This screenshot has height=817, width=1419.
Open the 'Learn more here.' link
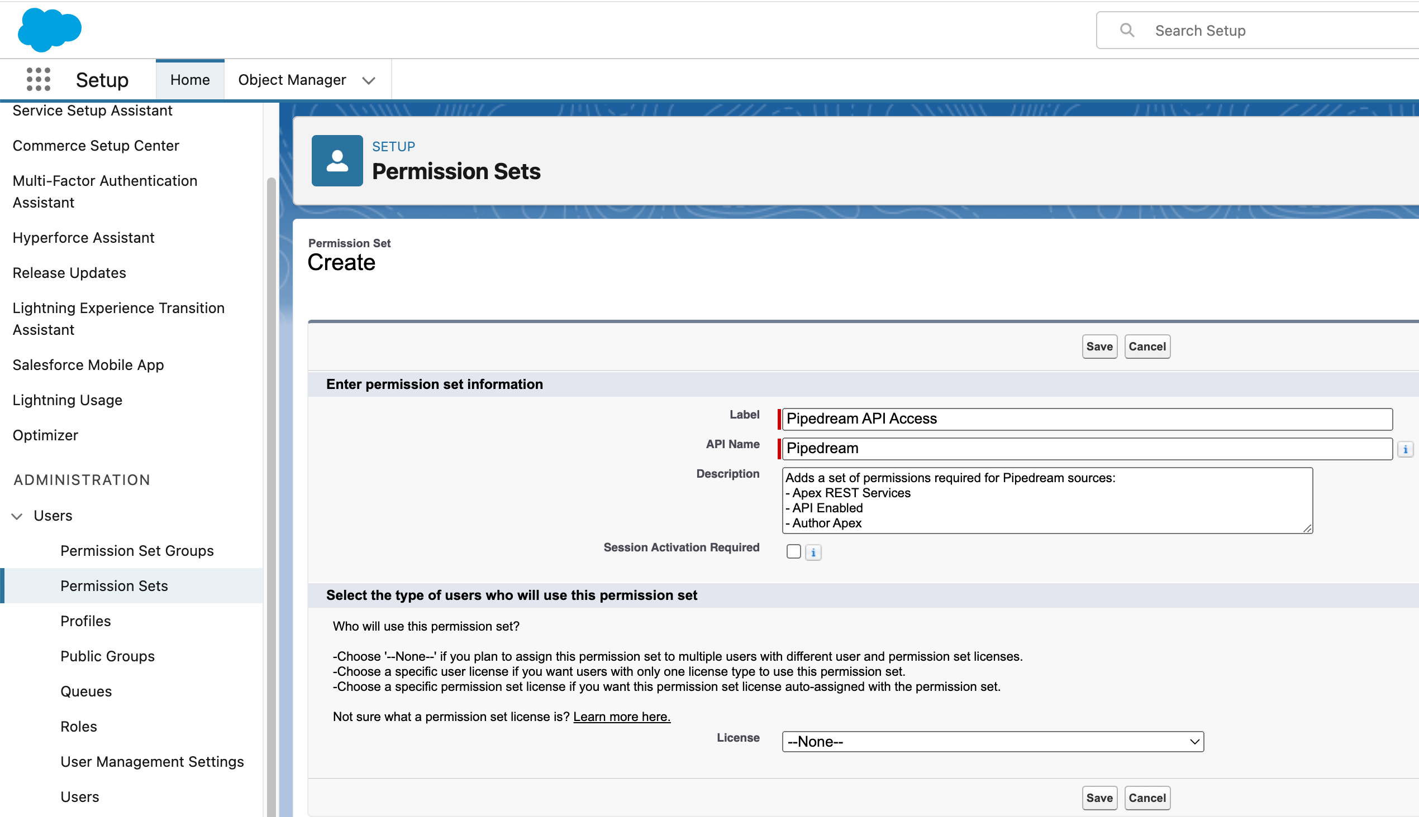(621, 717)
